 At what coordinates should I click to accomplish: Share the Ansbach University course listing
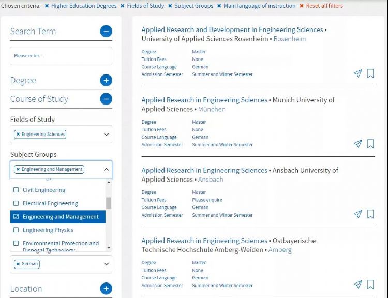357,214
